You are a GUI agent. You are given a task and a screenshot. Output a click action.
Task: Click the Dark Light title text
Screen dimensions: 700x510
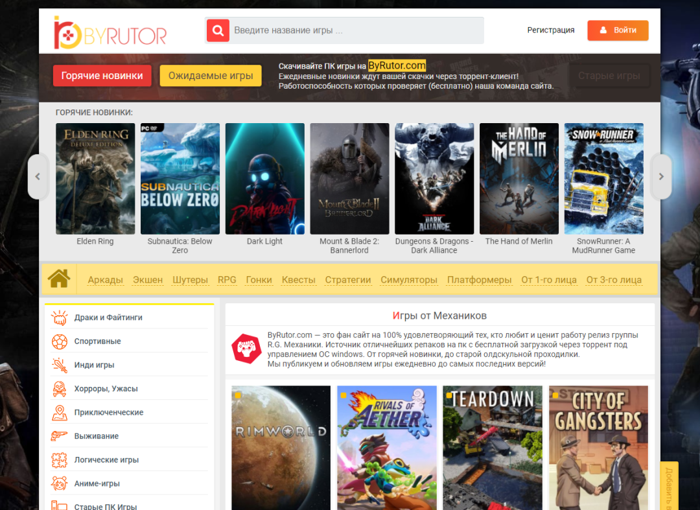pos(264,241)
